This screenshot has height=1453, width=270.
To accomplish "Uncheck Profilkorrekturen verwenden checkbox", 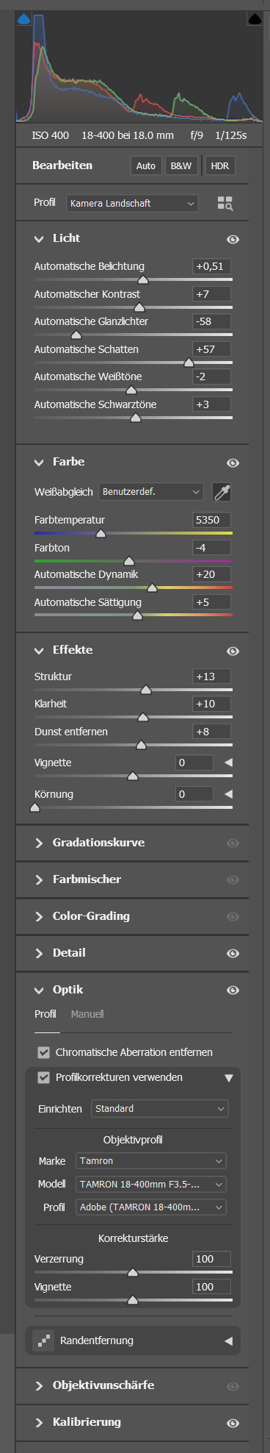I will (44, 1077).
